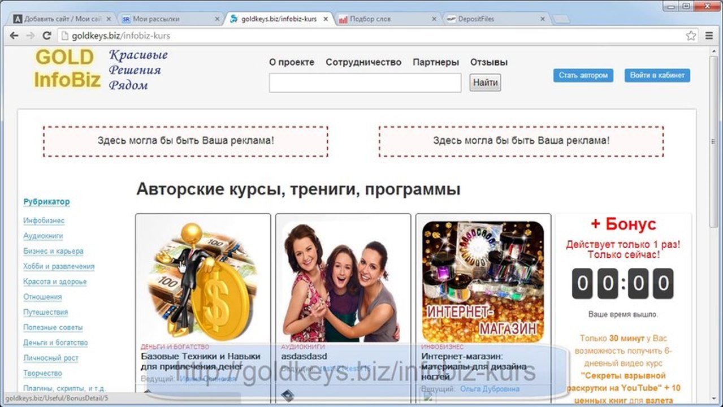Open 'Отношения' category link

pos(42,297)
